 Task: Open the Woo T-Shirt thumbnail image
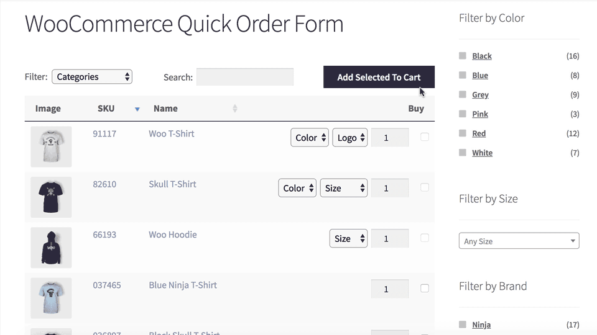coord(51,146)
